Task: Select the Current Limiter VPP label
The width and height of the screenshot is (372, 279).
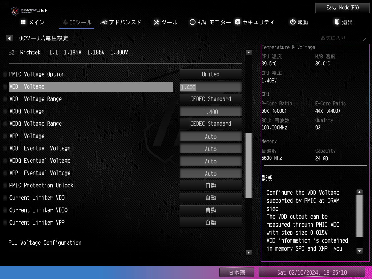Action: (x=37, y=222)
